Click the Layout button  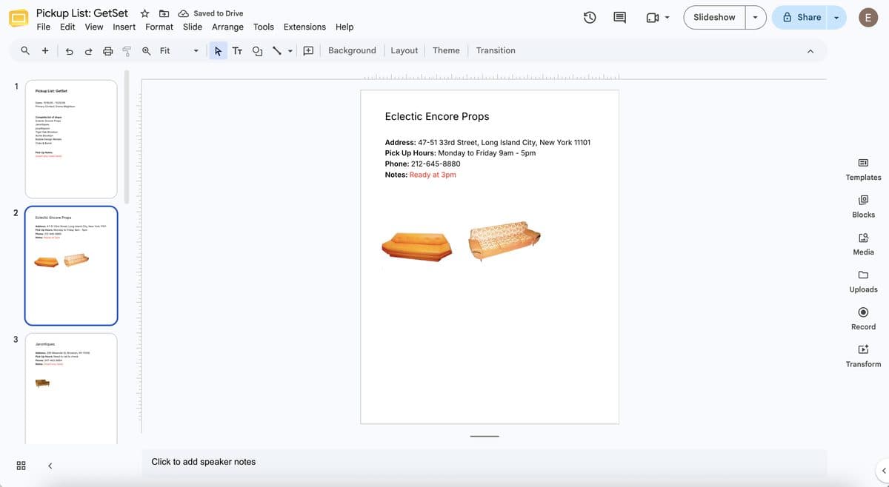pyautogui.click(x=404, y=50)
